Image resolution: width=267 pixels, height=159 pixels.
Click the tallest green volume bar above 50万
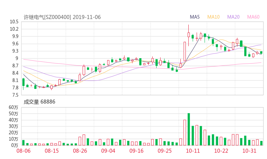click(x=189, y=129)
